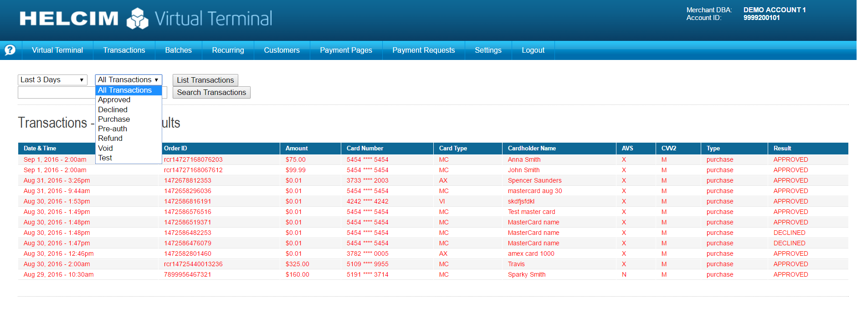Click the help question mark icon

[x=10, y=50]
